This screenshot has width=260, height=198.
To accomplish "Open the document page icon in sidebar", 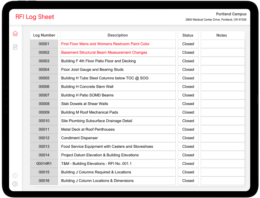I will tap(15, 47).
